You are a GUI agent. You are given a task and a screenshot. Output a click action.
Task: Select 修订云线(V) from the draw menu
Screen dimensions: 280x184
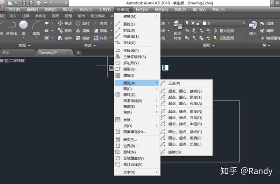coord(137,164)
